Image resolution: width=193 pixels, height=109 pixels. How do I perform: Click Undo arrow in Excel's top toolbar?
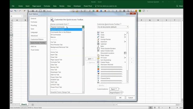tap(15, 11)
